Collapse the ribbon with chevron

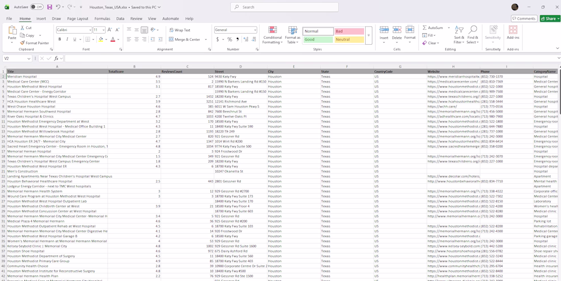[557, 48]
